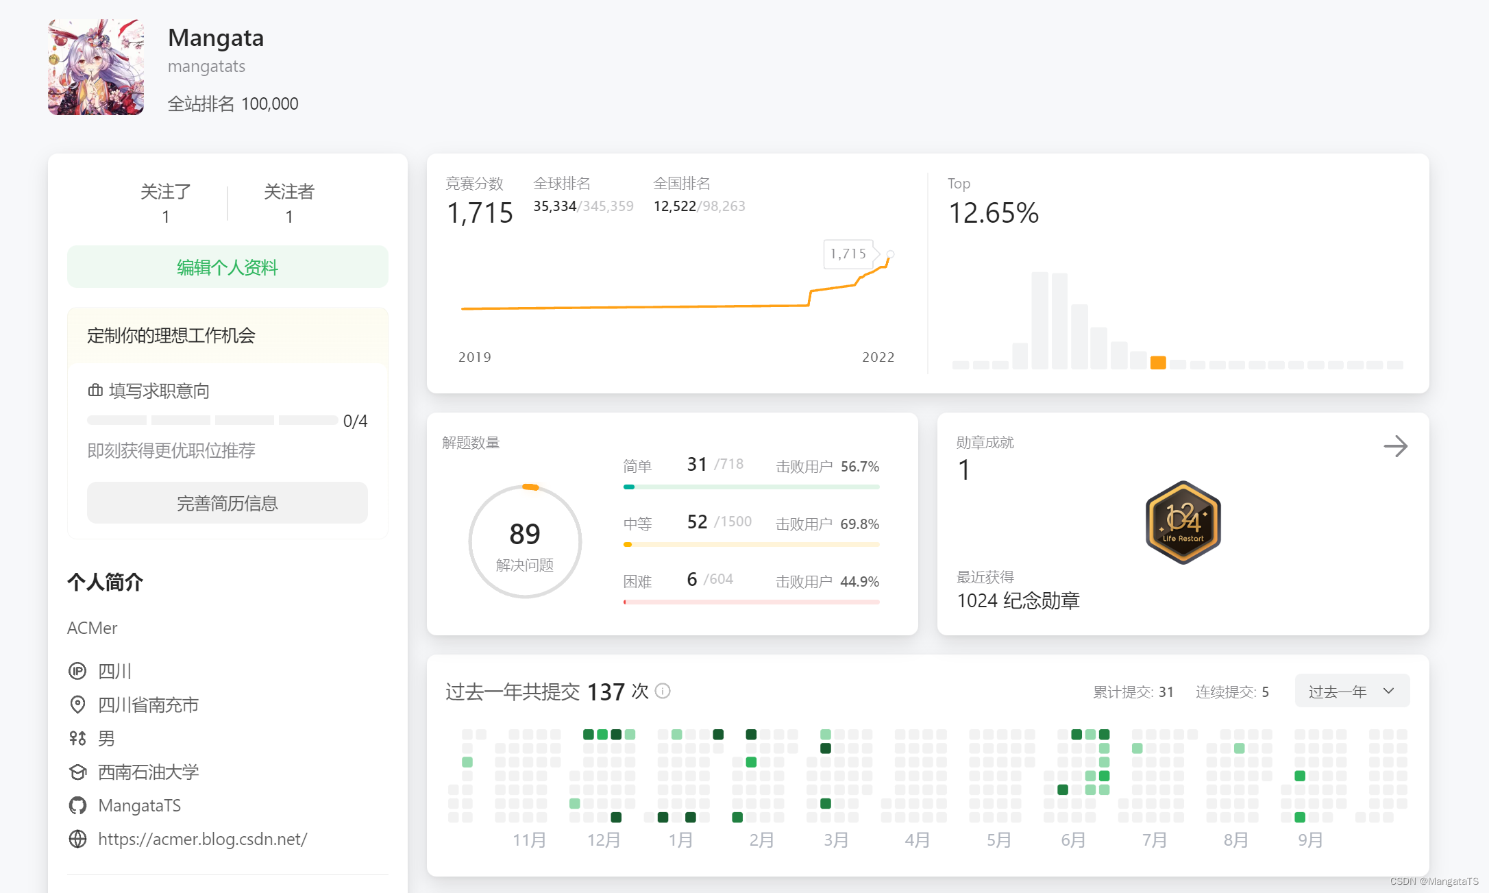Screen dimensions: 1489x893
Task: Open the 过去一年 time range dropdown
Action: (x=1351, y=691)
